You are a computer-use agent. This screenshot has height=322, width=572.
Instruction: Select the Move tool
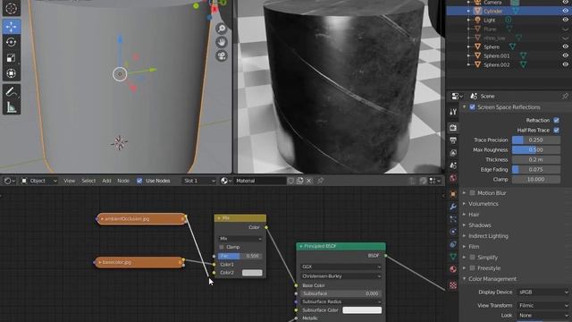point(12,27)
